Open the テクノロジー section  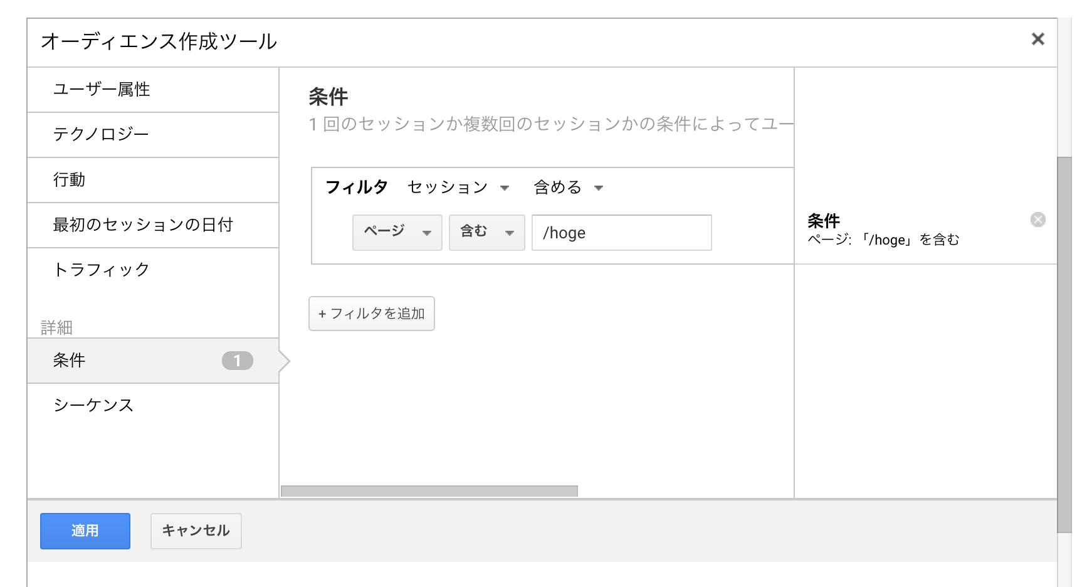pyautogui.click(x=101, y=135)
